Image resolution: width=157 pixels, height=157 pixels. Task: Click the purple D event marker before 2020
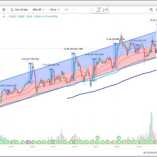click(x=29, y=142)
